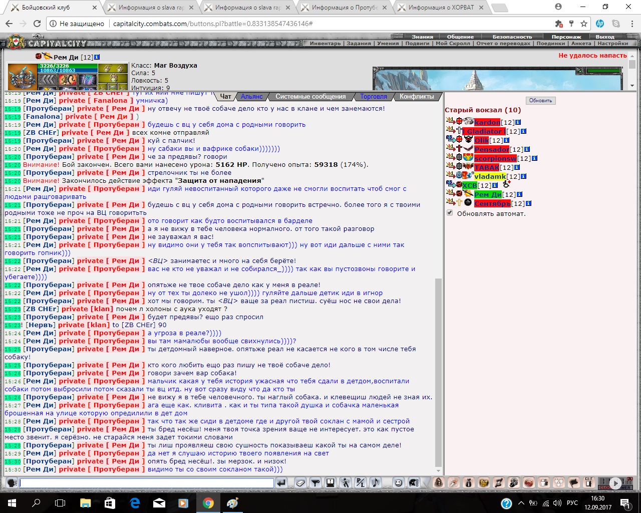Screen dimensions: 641x513
Task: Switch to the Альянс chat tab
Action: pyautogui.click(x=251, y=96)
